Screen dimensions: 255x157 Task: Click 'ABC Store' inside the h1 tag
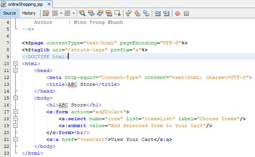pyautogui.click(x=72, y=105)
